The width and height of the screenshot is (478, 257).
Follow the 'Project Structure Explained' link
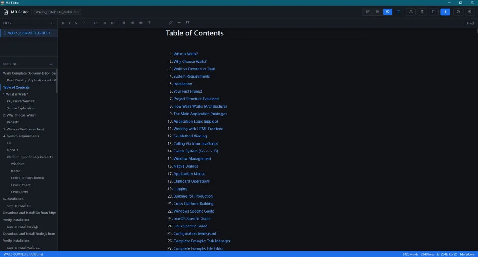(196, 99)
